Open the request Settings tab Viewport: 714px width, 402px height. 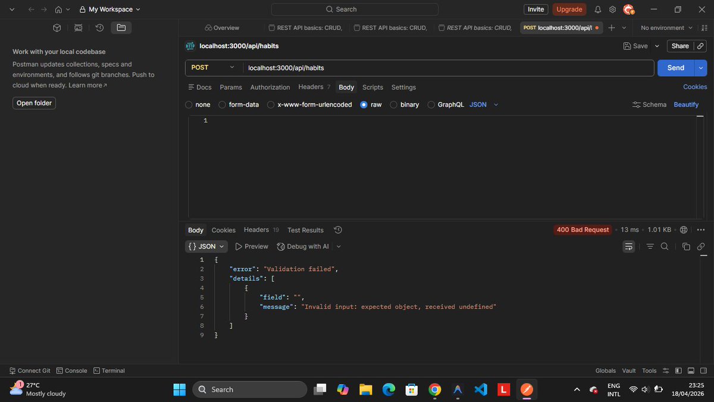[x=403, y=87]
